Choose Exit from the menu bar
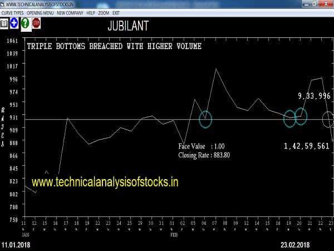Screen dimensions: 334x251 coord(116,13)
